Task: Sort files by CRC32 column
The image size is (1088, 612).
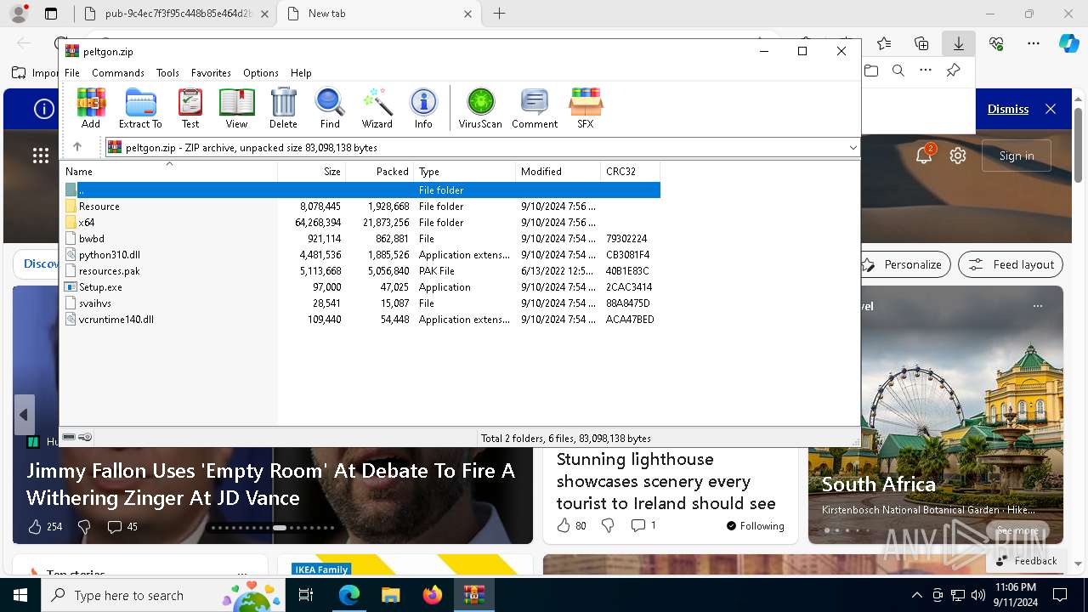Action: 631,172
